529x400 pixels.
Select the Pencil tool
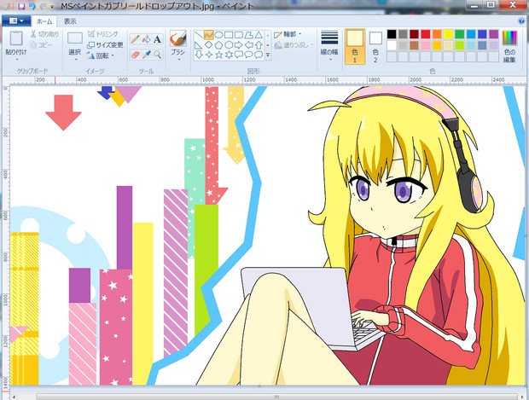pyautogui.click(x=136, y=39)
